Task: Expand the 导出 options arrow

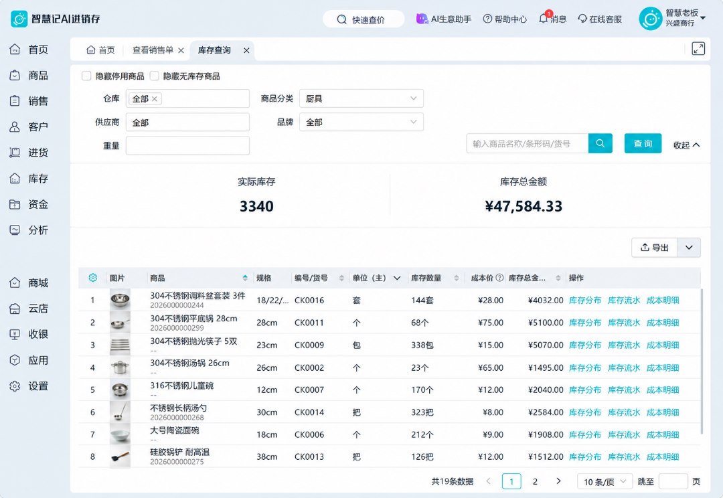Action: [689, 248]
